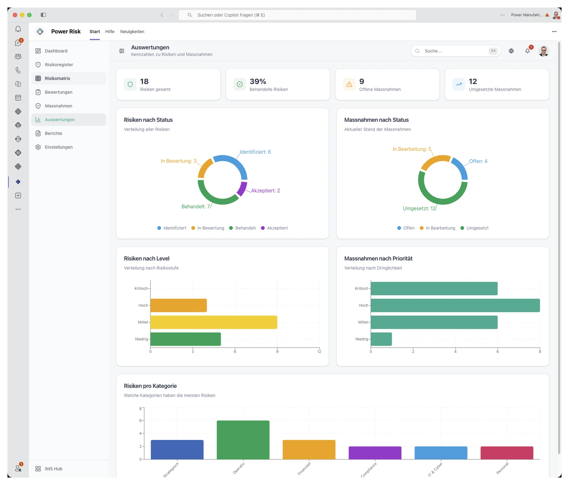The image size is (569, 485).
Task: Click the Power Risk app logo
Action: click(x=40, y=31)
